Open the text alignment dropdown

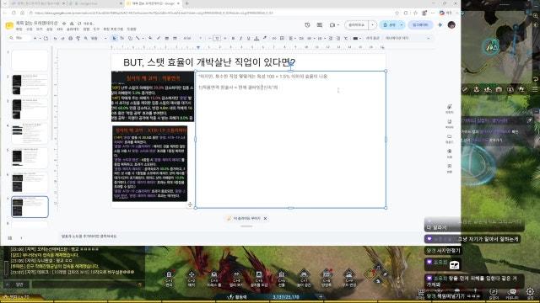tap(292, 38)
